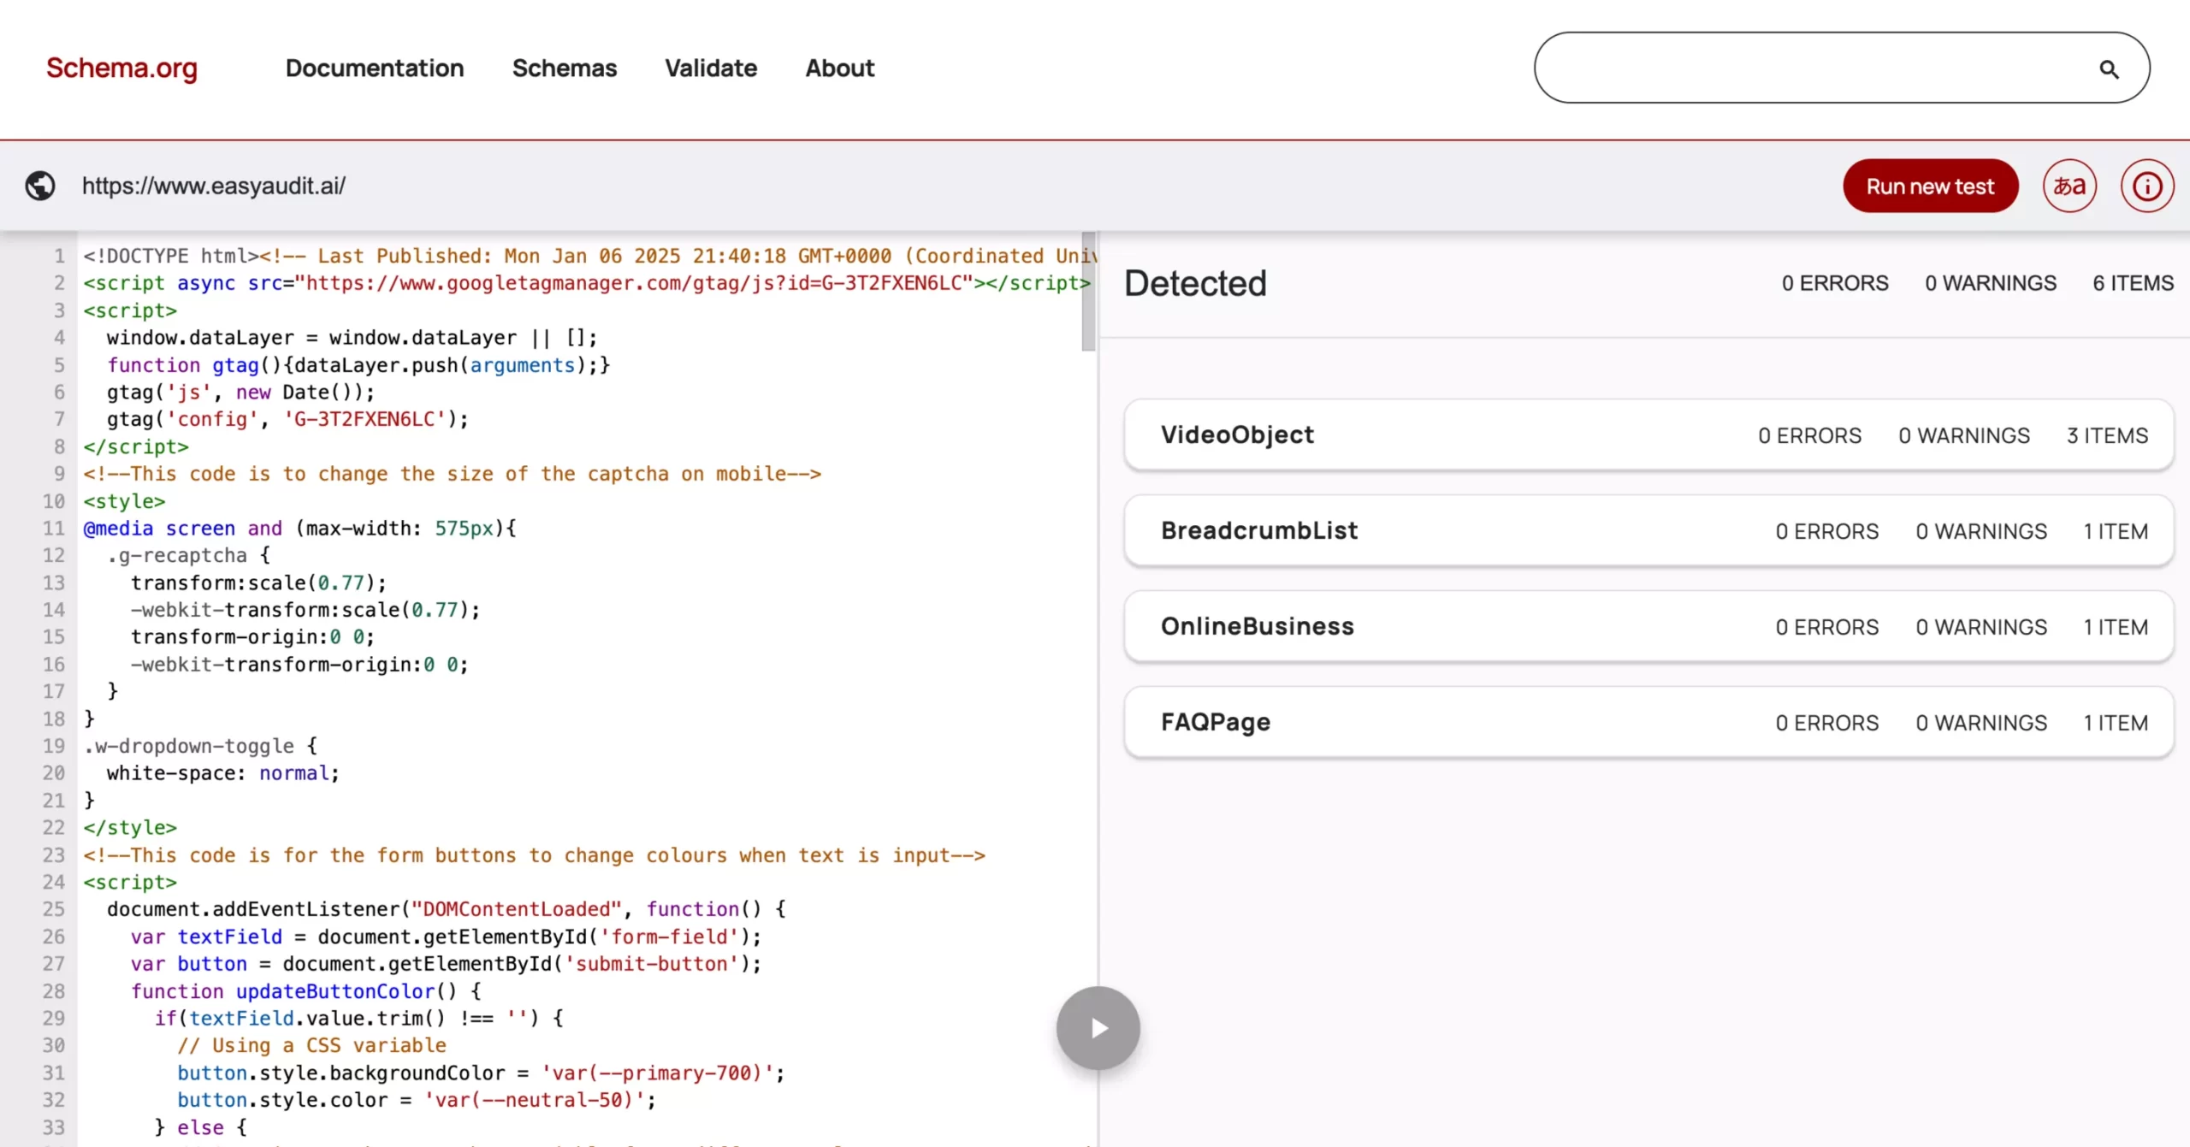Select the About menu tab
Screen dimensions: 2190x1147
coord(838,67)
